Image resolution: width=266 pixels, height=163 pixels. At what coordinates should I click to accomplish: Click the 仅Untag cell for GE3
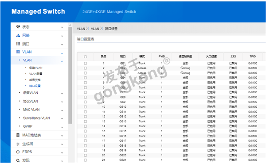coord(185,73)
